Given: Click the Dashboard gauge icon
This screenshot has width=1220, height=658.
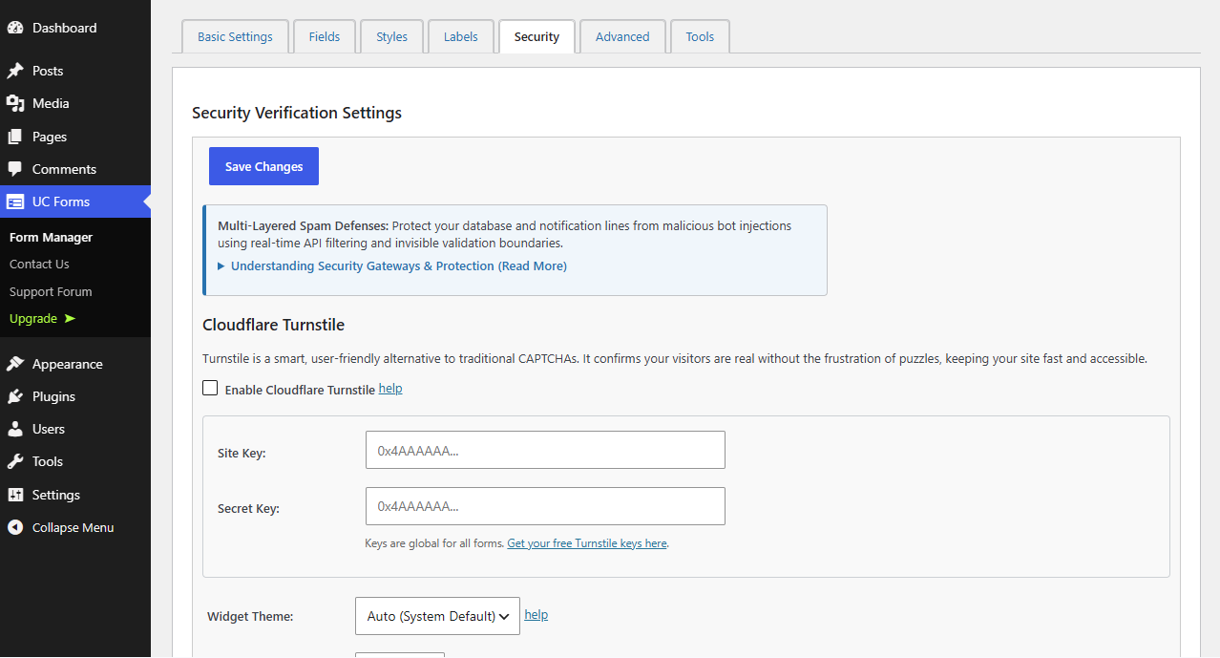Looking at the screenshot, I should pos(15,28).
